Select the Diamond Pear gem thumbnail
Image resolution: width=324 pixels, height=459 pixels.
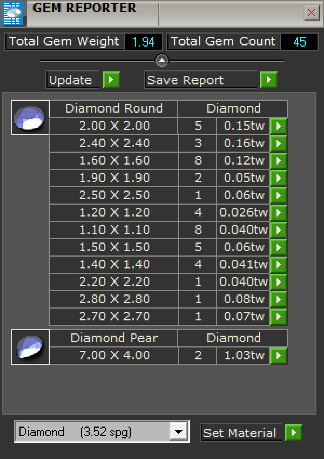click(x=30, y=347)
